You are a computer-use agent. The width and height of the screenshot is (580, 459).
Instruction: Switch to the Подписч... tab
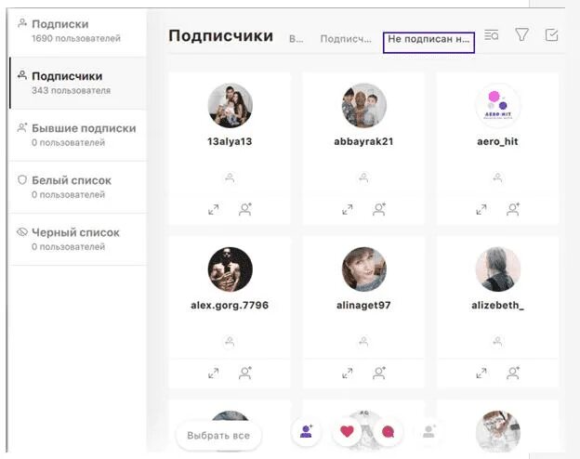[x=346, y=39]
